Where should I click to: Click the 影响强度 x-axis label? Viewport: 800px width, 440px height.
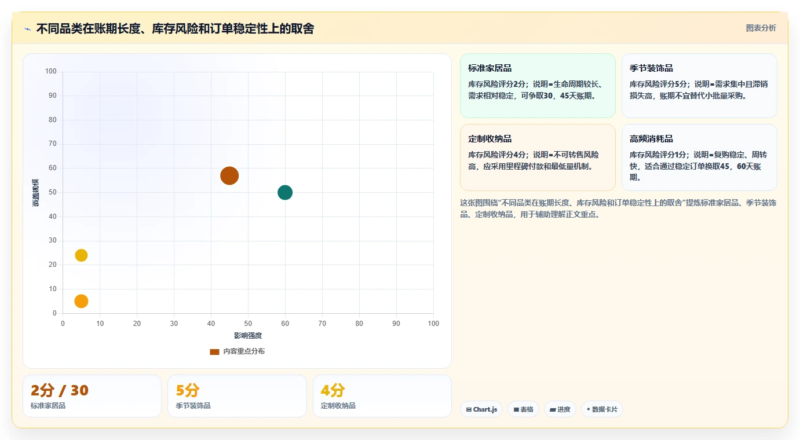[x=248, y=336]
